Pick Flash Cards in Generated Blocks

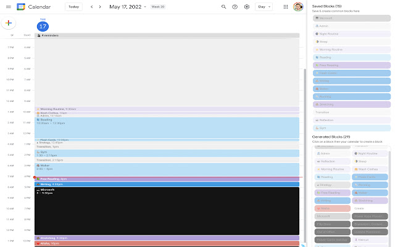[x=370, y=177]
